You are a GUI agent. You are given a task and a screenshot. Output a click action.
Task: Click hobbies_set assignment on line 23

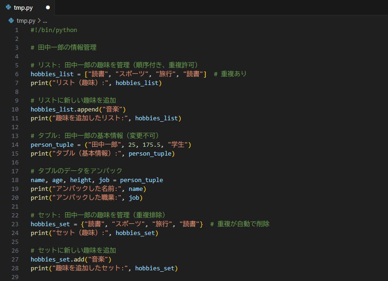tap(117, 224)
